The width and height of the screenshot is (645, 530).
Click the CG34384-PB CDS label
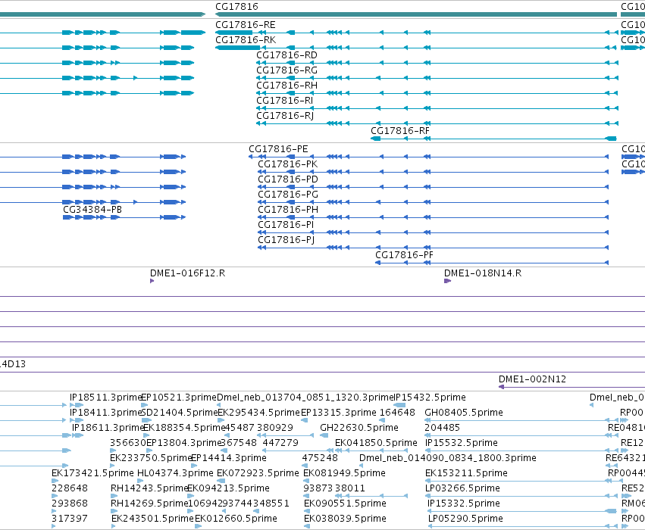click(x=92, y=210)
